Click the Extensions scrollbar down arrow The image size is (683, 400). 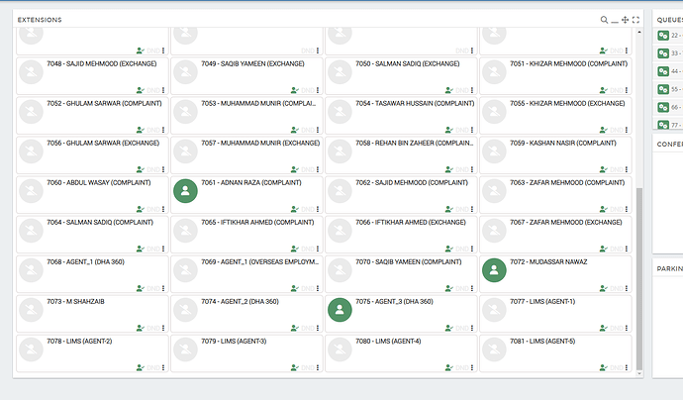(639, 373)
